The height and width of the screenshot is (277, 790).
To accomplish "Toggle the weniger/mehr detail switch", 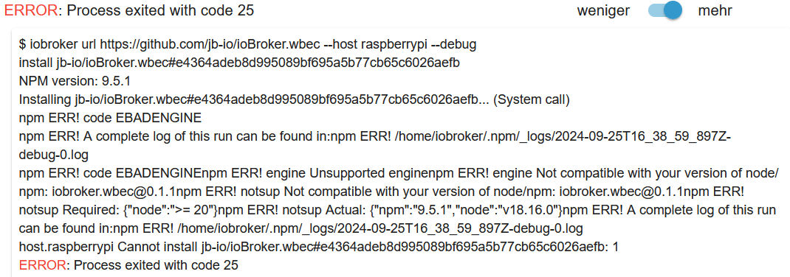I will pyautogui.click(x=664, y=10).
